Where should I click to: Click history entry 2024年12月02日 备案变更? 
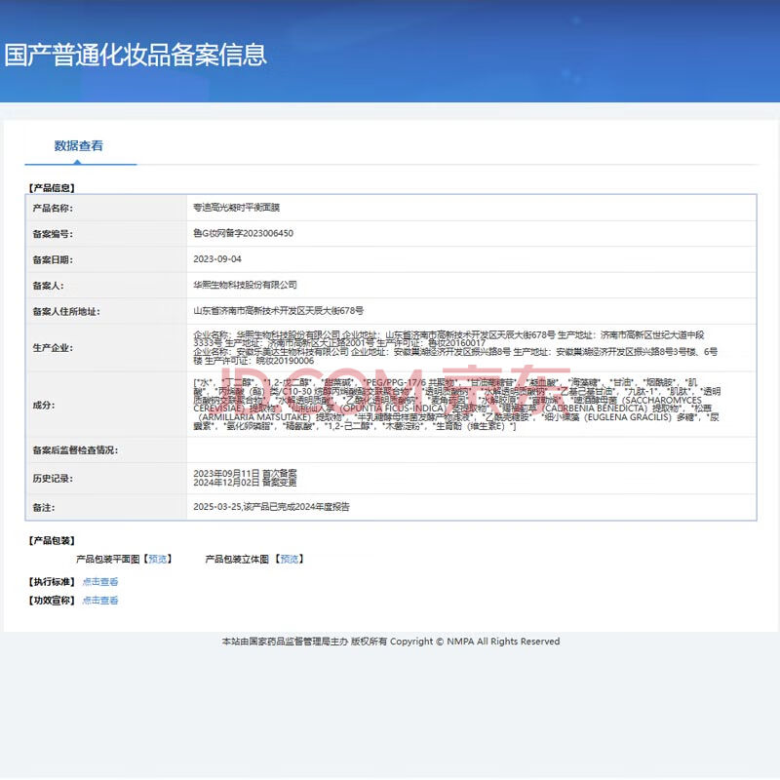pos(245,482)
